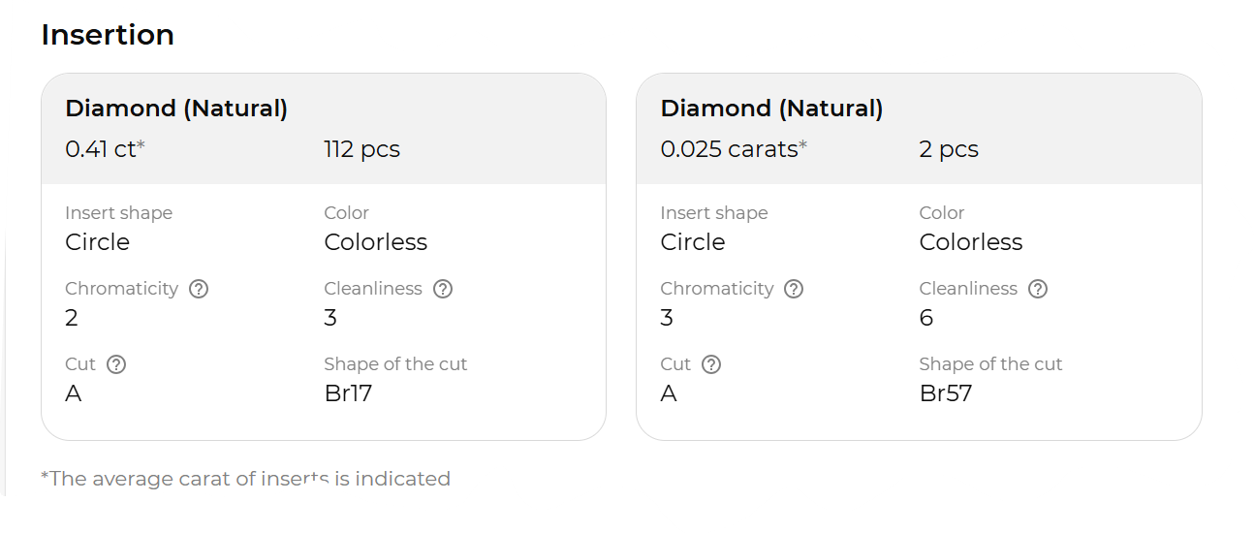Click Diamond (Natural) title above 0.41 ct

tap(176, 109)
